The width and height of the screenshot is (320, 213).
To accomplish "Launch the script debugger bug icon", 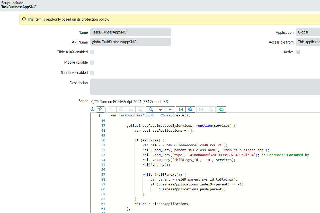I will coord(221,109).
